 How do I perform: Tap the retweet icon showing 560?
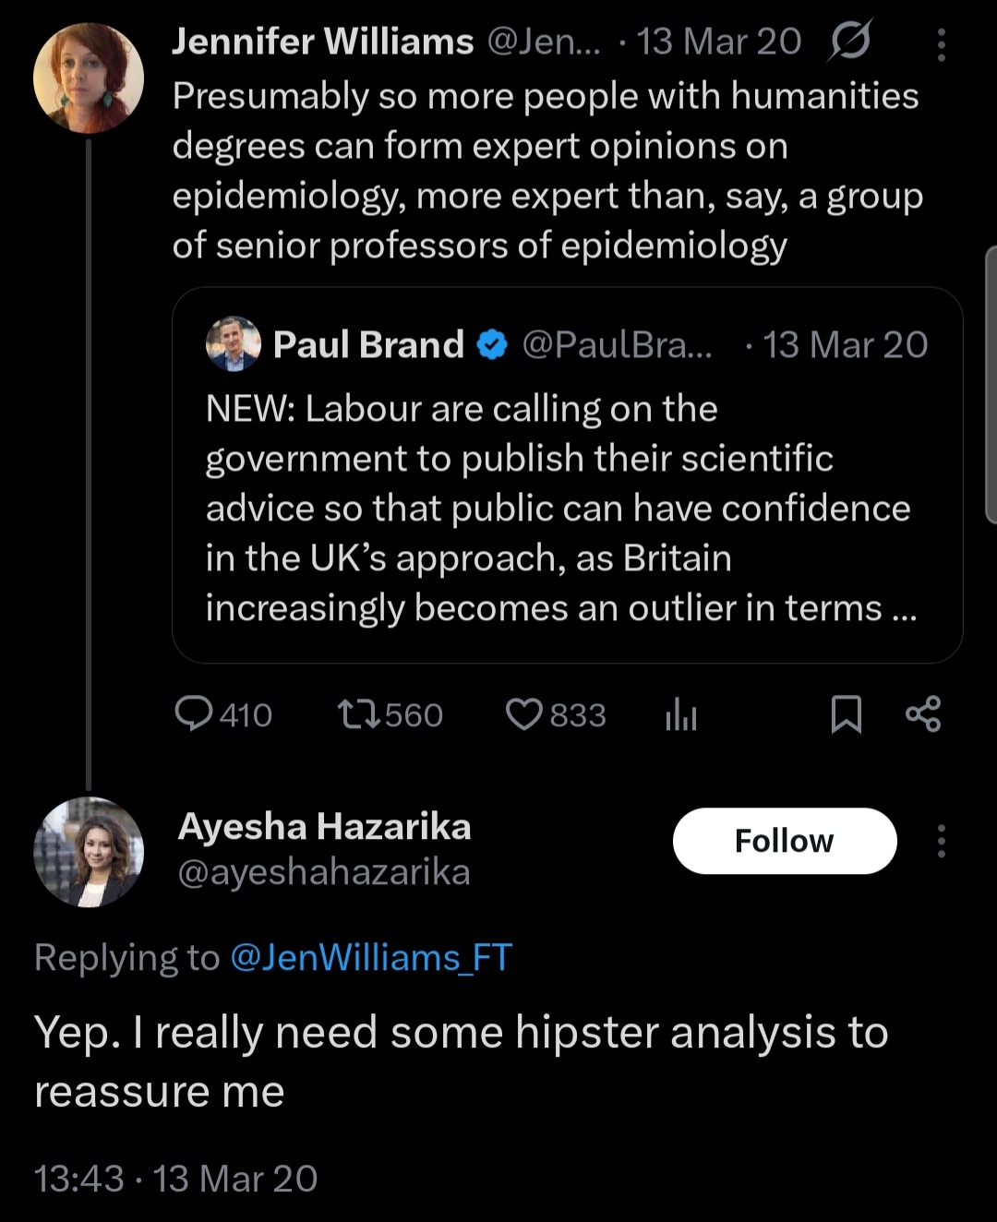click(357, 714)
